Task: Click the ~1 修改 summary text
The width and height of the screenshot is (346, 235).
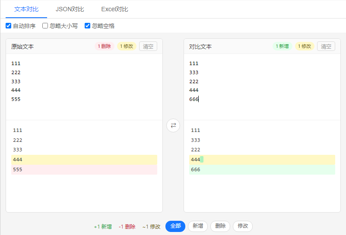Action: coord(151,227)
